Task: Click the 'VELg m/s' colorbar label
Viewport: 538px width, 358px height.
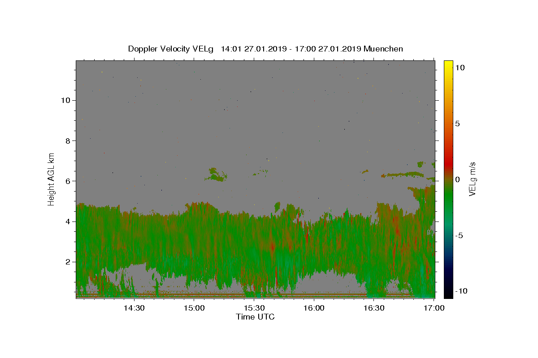Action: point(472,179)
